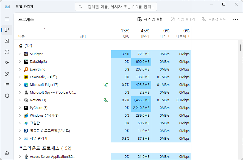This screenshot has width=243, height=160.
Task: Expand the KakaoTalk(32비트) process group
Action: pos(20,77)
